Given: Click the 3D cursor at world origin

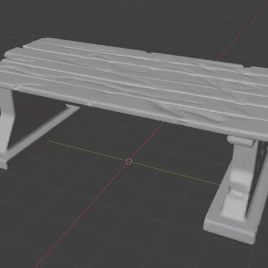Looking at the screenshot, I should coord(128,161).
